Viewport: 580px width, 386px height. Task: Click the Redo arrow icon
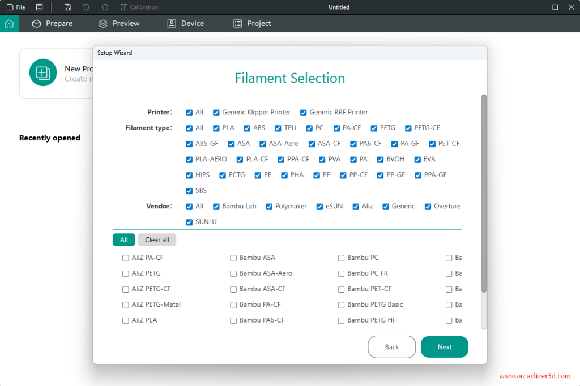(105, 7)
